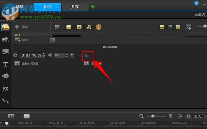Viewport: 207px width, 129px height.
Task: Open the Instant Project templates panel
Action: coord(5,39)
